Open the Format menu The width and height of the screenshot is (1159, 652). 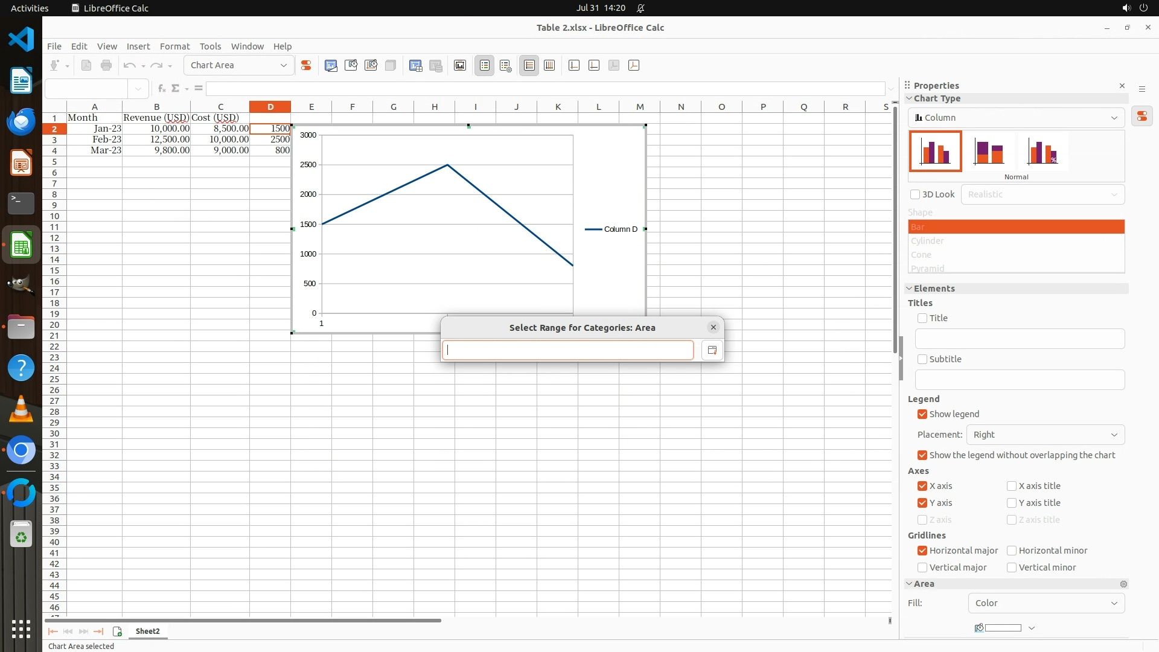coord(174,46)
